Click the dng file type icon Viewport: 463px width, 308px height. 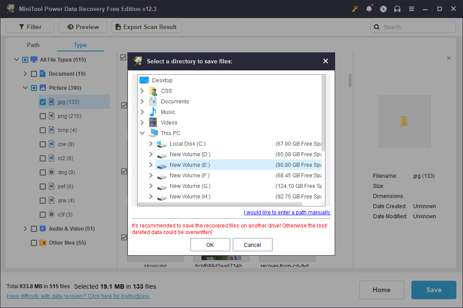point(52,172)
